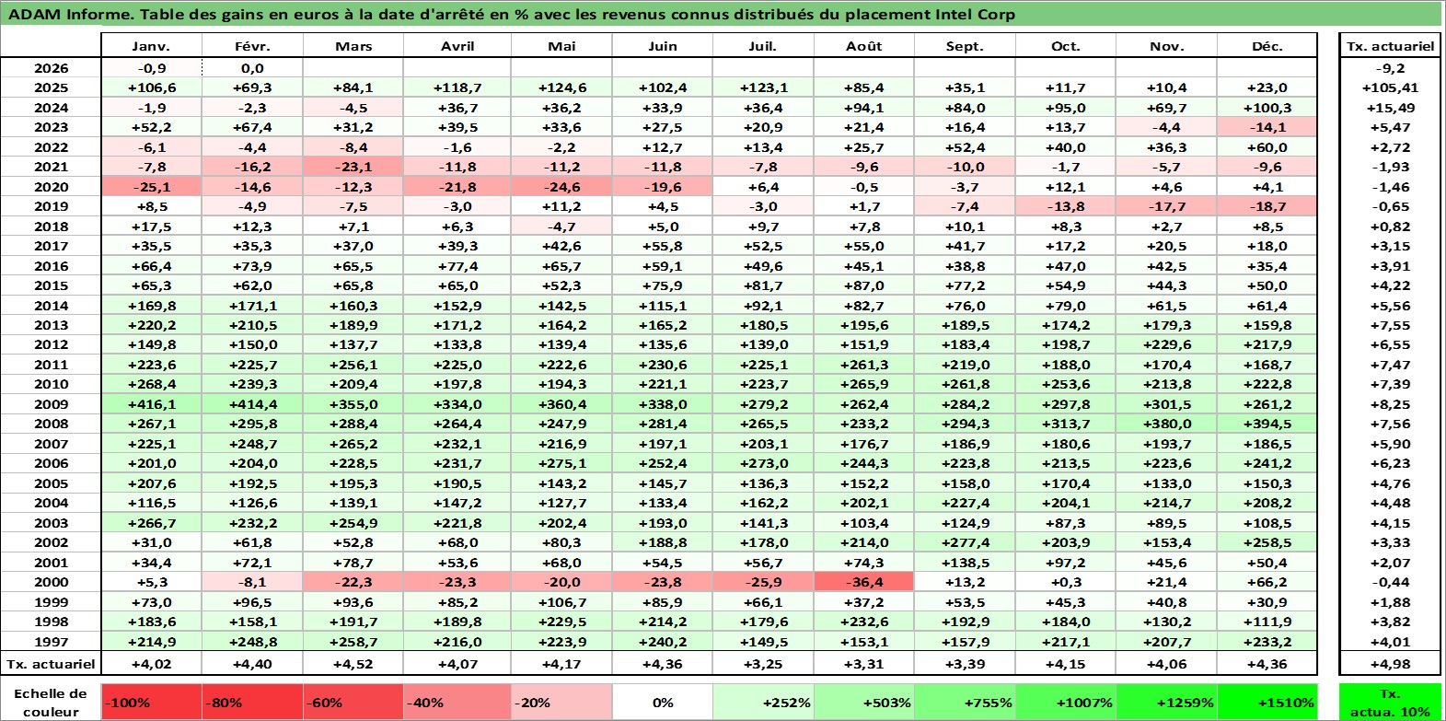Select the Févr. column header
Viewport: 1446px width, 721px height.
click(252, 46)
